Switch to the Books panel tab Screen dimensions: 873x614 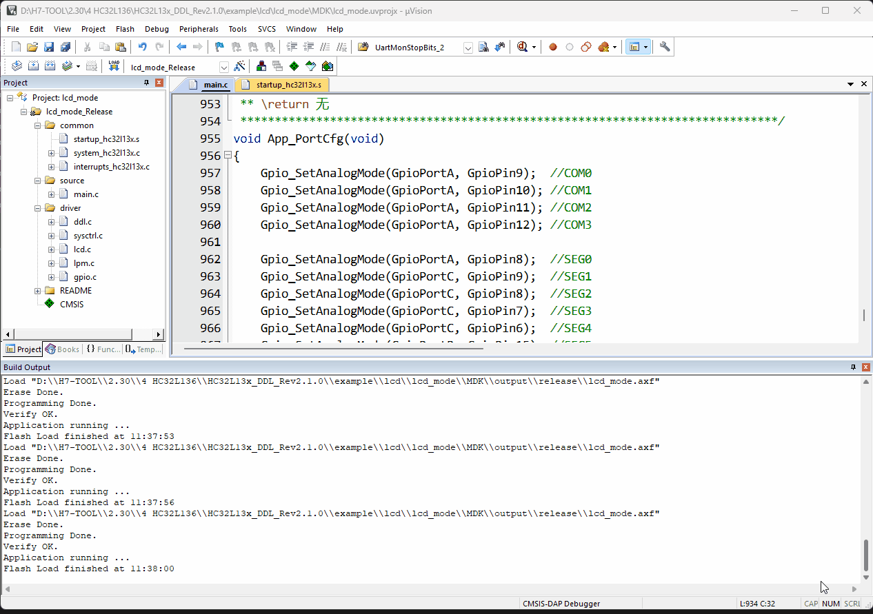tap(63, 349)
